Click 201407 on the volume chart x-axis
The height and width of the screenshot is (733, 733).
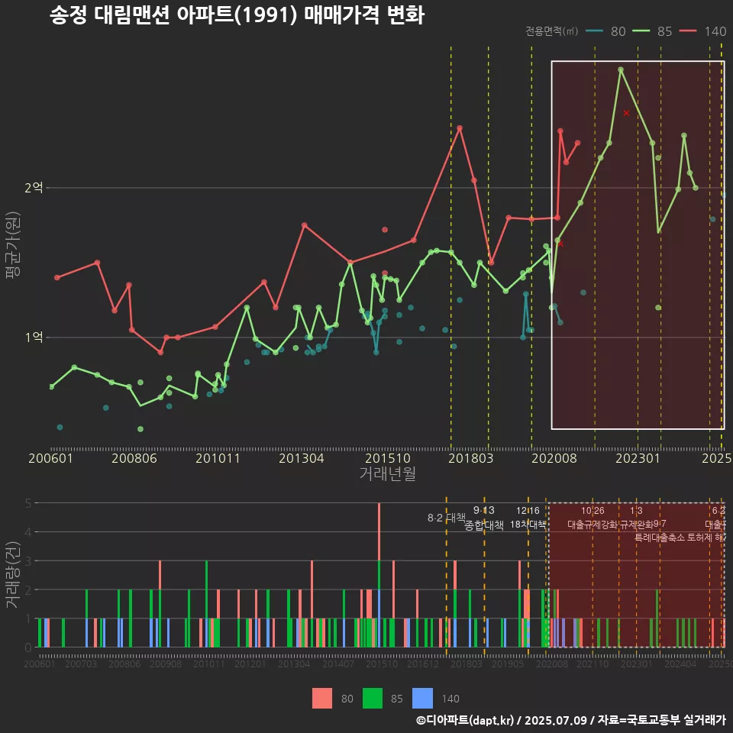click(338, 664)
